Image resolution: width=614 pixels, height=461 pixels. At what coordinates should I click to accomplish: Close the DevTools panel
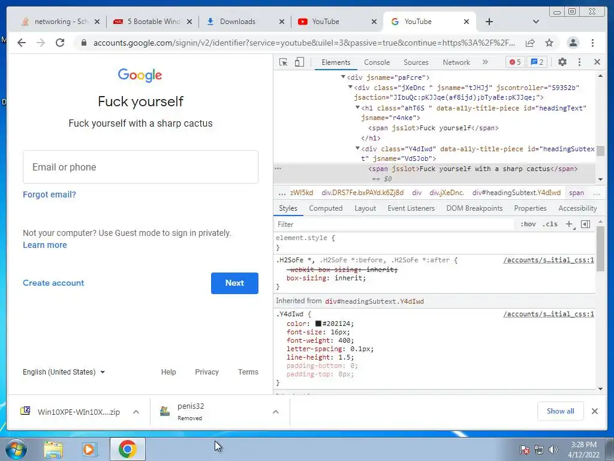(597, 62)
